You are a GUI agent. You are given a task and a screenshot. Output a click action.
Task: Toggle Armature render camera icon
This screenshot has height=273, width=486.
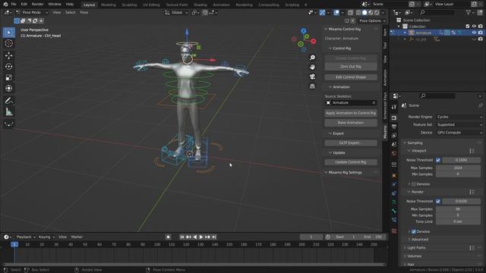coord(481,33)
